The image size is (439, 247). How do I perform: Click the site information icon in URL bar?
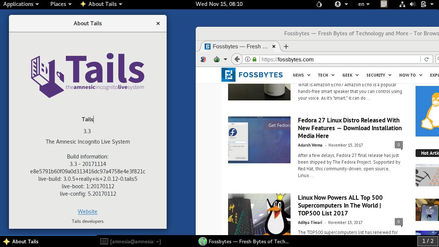coord(247,60)
